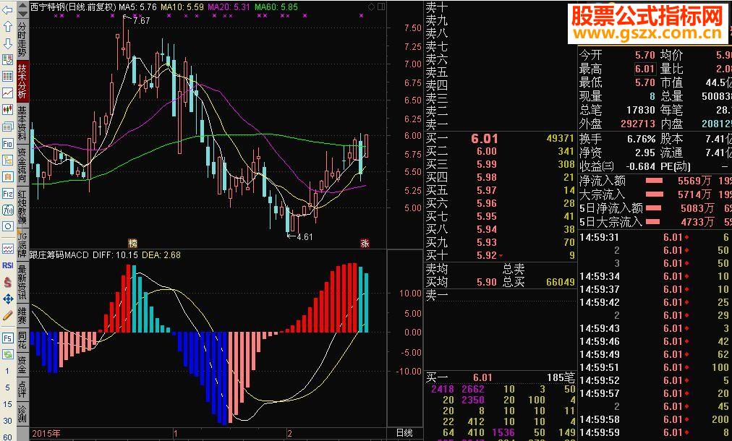Click the circle icon in left toolbar
Screen dimensions: 732x441
(x=7, y=227)
